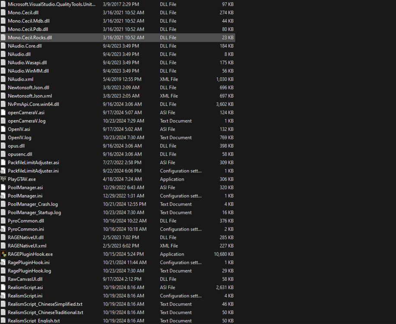Select the PoolManager_Crash.log file
396x324 pixels.
[35, 204]
